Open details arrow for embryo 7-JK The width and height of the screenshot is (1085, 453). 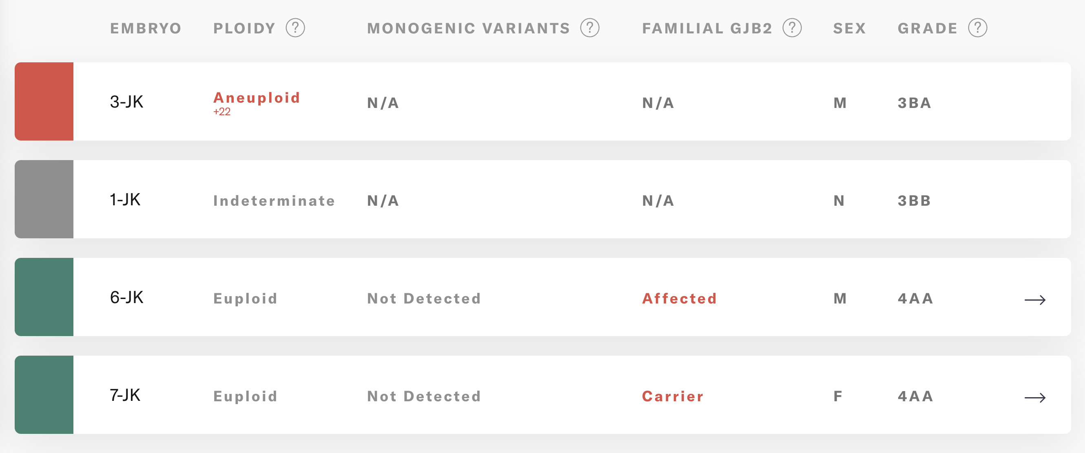[1035, 398]
